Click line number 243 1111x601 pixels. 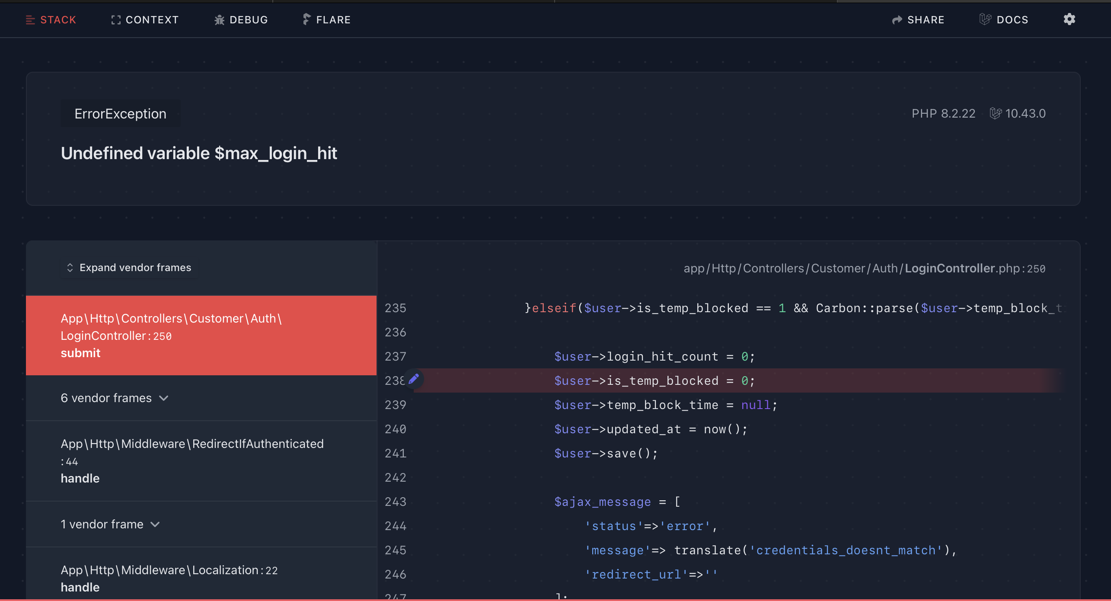pyautogui.click(x=396, y=502)
